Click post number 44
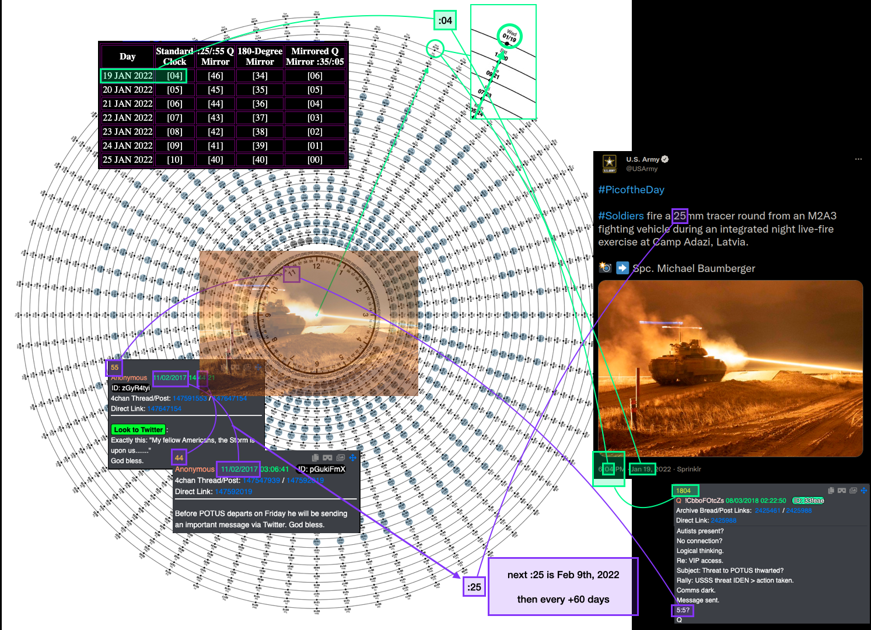This screenshot has height=630, width=871. [x=179, y=458]
